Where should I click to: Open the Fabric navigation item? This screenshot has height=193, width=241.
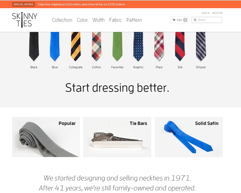[115, 20]
